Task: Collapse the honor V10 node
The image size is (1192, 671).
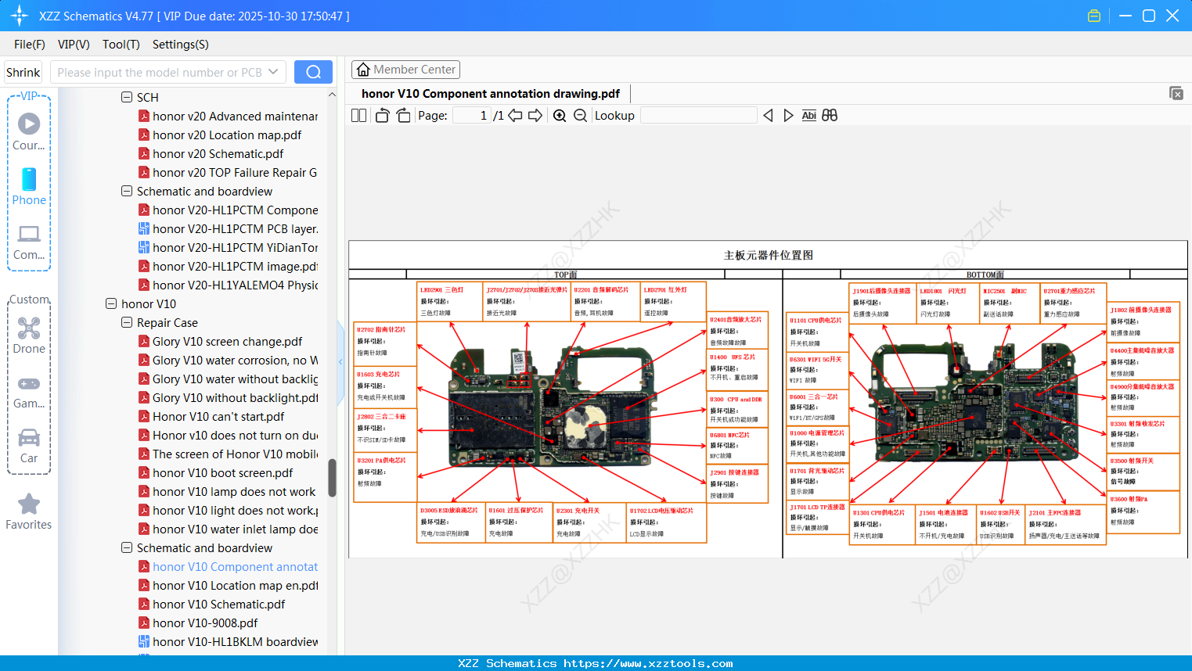Action: (x=111, y=303)
